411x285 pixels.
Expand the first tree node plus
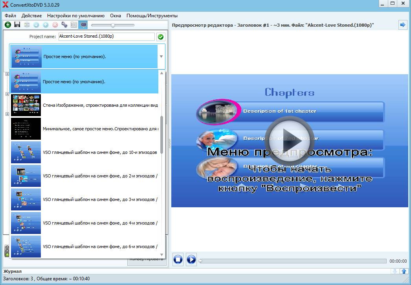click(x=7, y=74)
